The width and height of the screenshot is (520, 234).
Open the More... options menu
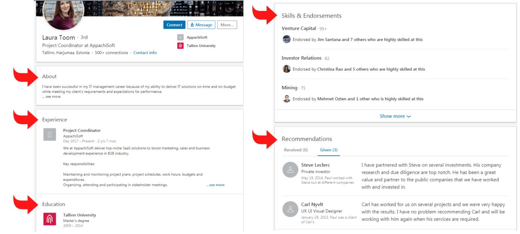[x=227, y=24]
